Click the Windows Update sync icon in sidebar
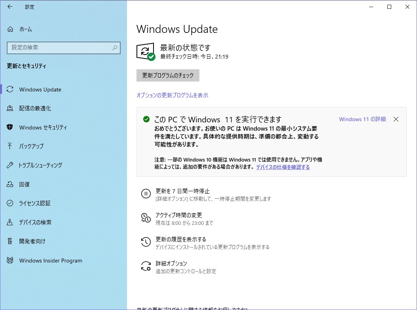Viewport: 417px width, 310px height. pyautogui.click(x=10, y=89)
